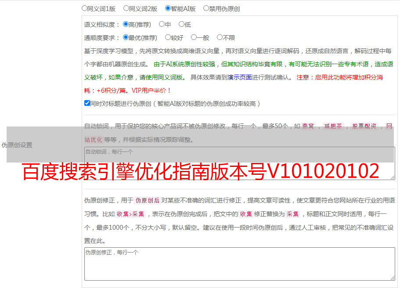The height and width of the screenshot is (289, 400).
Task: Click the 自动锁词 textarea
Action: (x=240, y=163)
